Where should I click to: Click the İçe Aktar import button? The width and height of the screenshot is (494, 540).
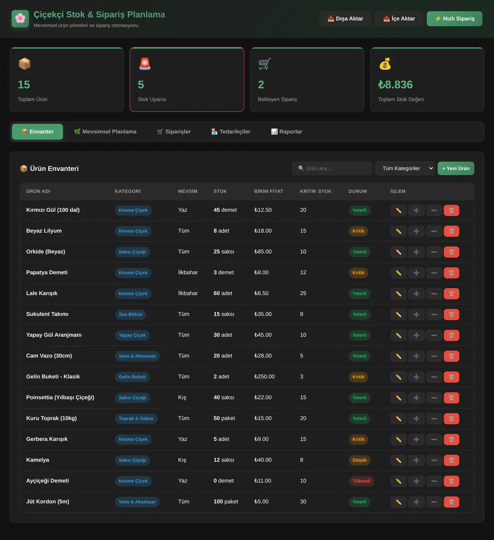click(x=399, y=19)
